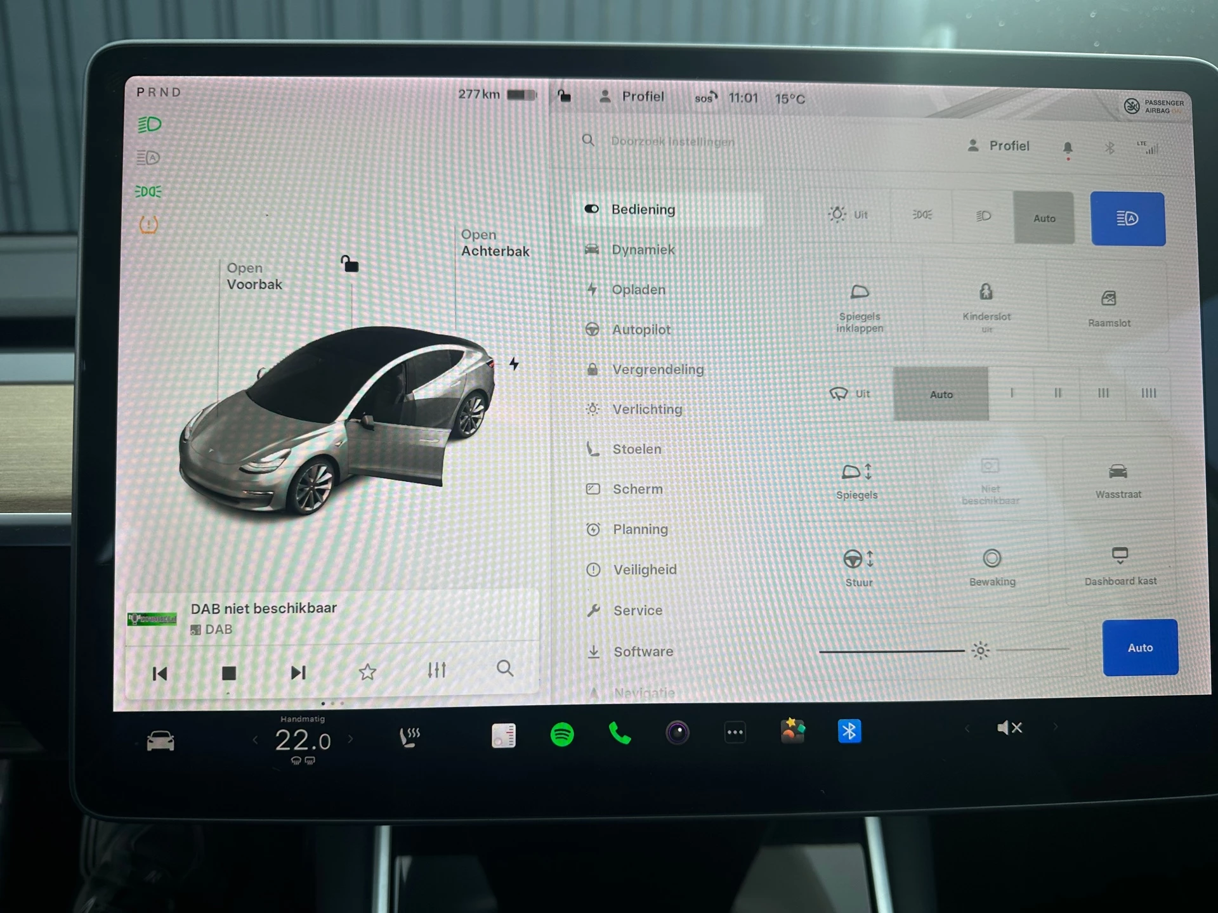Mute audio with the speaker icon
The image size is (1218, 913).
tap(1009, 728)
